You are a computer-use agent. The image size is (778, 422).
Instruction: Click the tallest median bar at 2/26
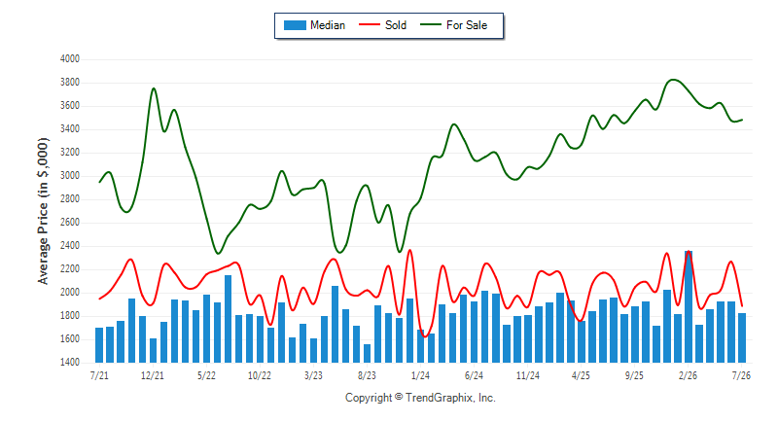click(689, 306)
